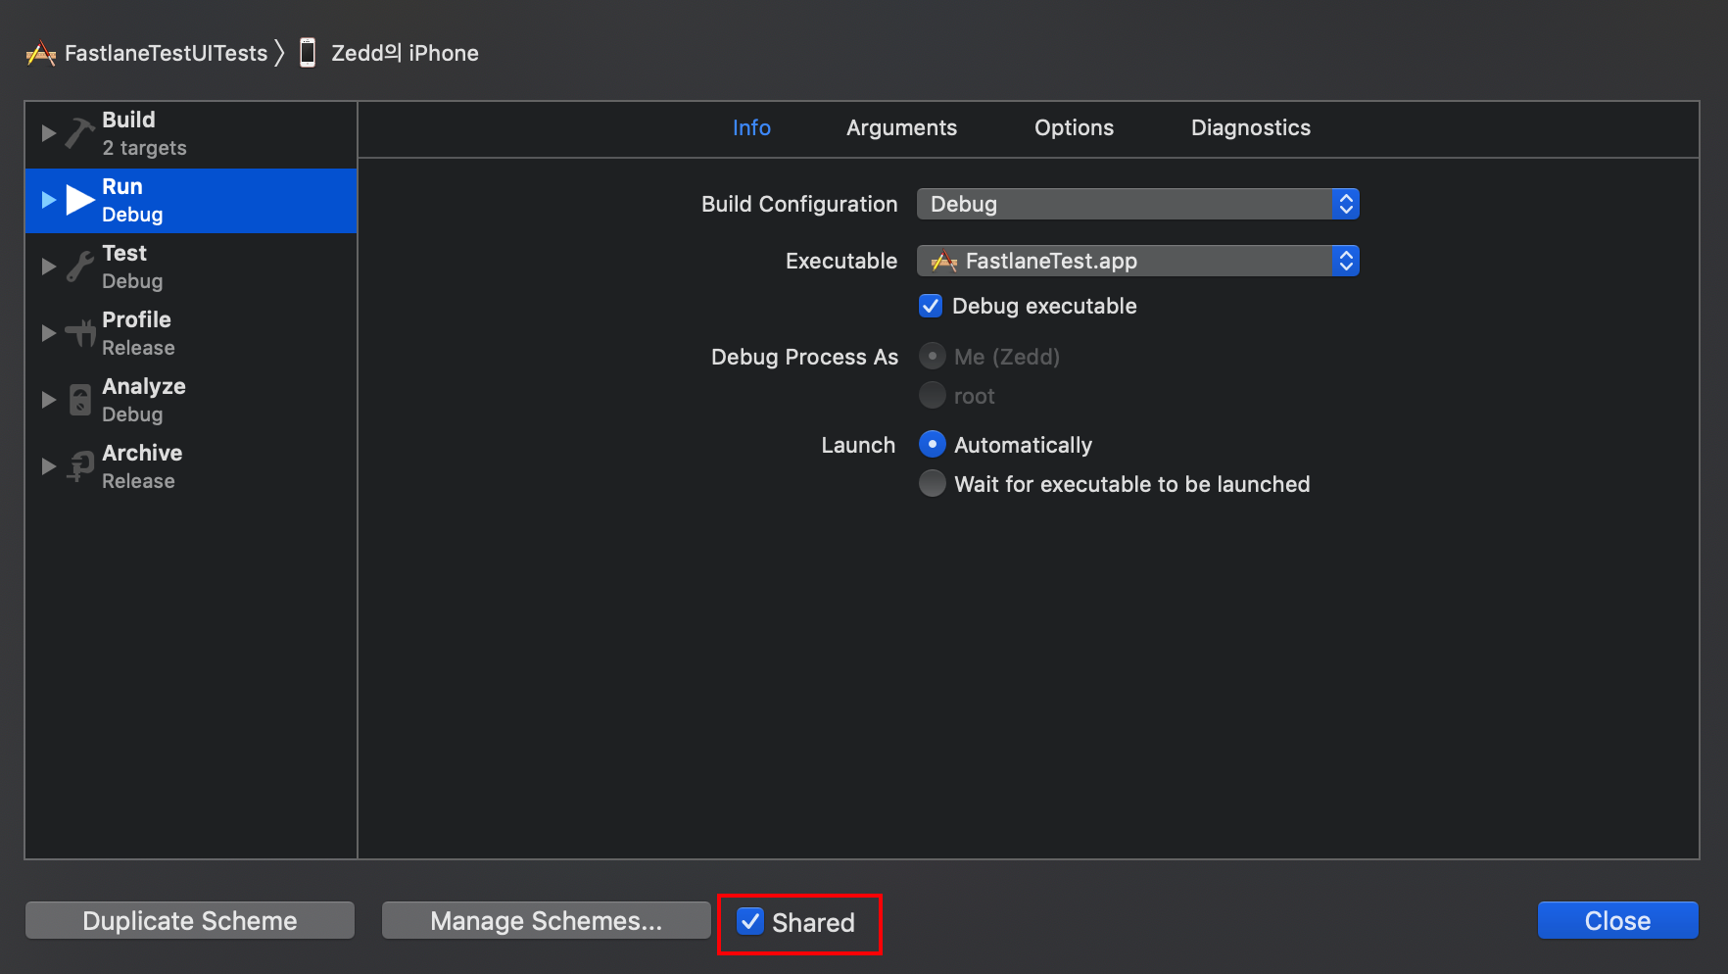The width and height of the screenshot is (1728, 974).
Task: Click the Archive icon in sidebar
Action: click(x=79, y=466)
